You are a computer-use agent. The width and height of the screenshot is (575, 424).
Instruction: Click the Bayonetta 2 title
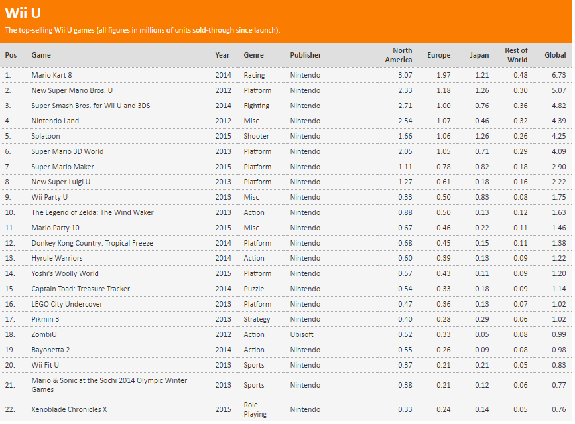[50, 350]
